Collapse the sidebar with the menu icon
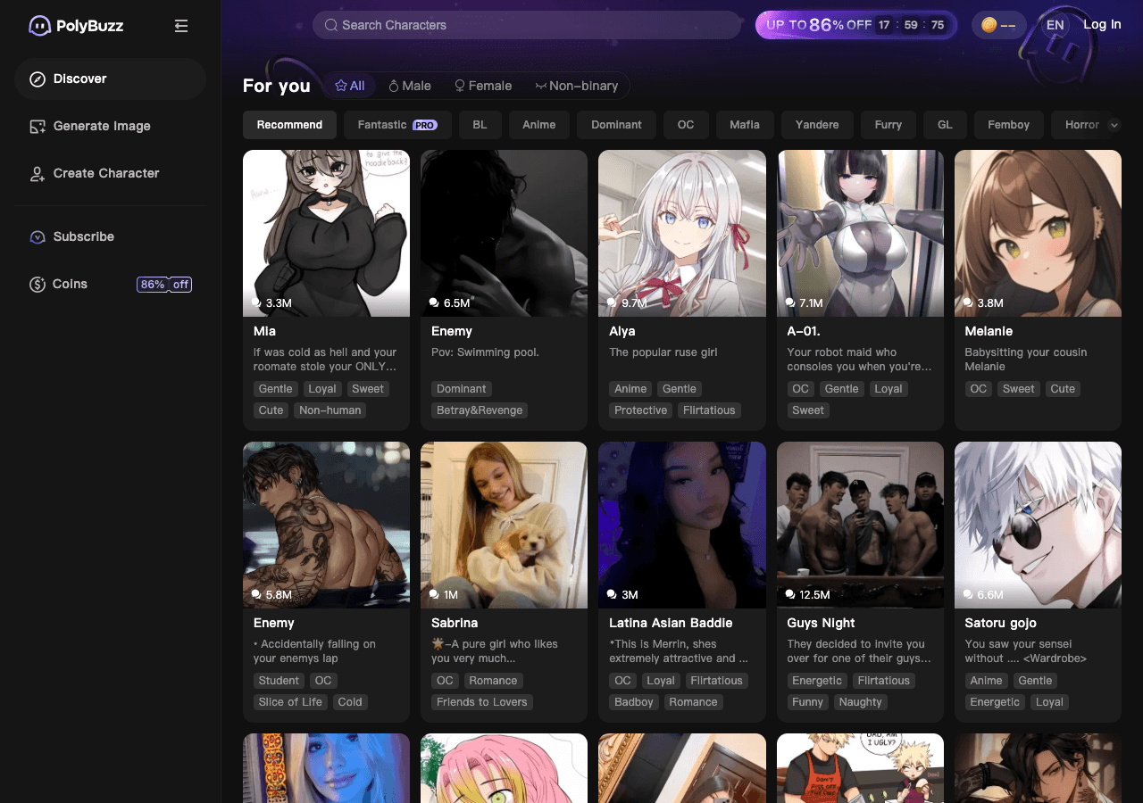This screenshot has height=803, width=1143. click(x=181, y=26)
